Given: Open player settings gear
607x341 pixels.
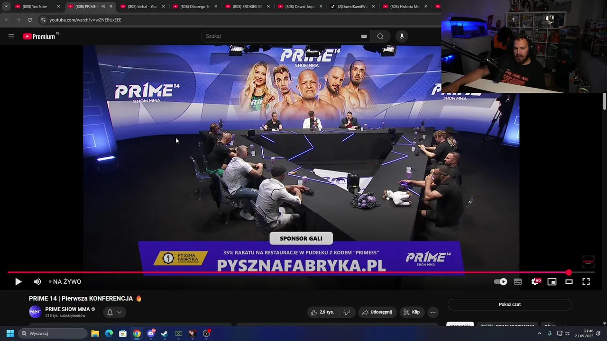Looking at the screenshot, I should 535,282.
